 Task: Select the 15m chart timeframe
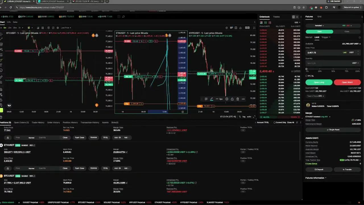point(9,28)
